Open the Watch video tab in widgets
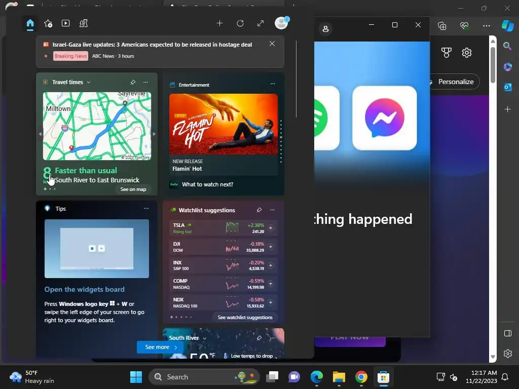The image size is (519, 389). click(65, 23)
